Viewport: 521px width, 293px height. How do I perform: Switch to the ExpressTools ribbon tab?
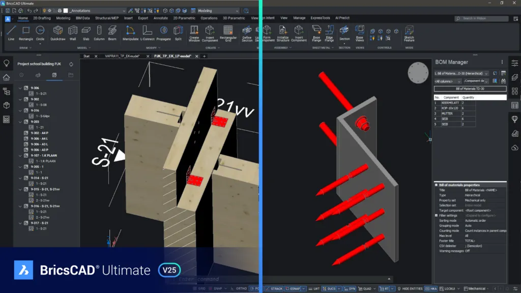pos(320,18)
